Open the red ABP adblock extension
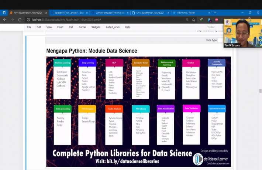This screenshot has height=170, width=262. 217,20
